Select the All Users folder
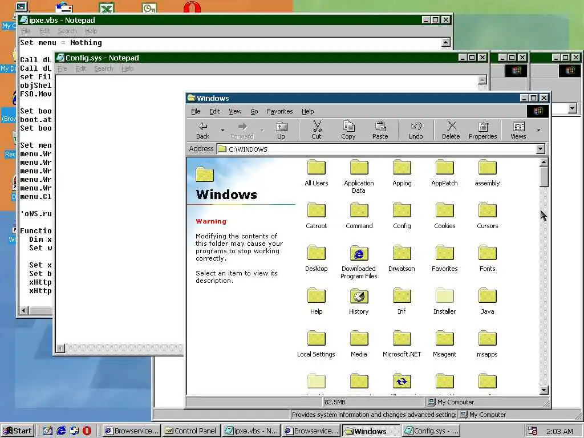Screen dimensions: 584x438 [x=316, y=173]
